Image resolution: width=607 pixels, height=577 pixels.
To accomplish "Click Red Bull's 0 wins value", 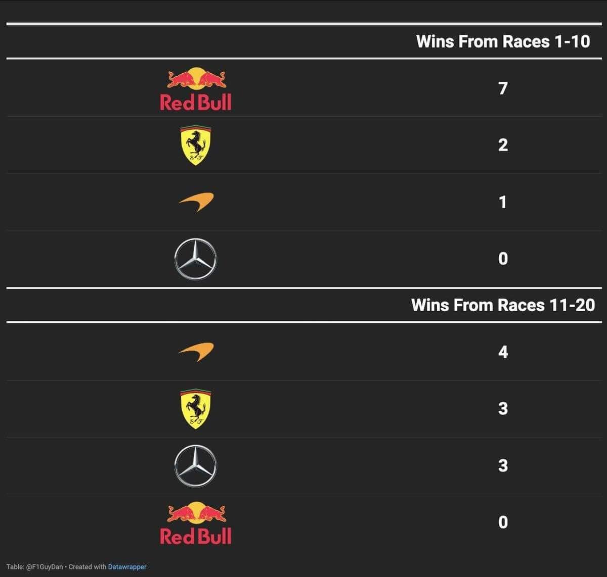I will pyautogui.click(x=503, y=522).
